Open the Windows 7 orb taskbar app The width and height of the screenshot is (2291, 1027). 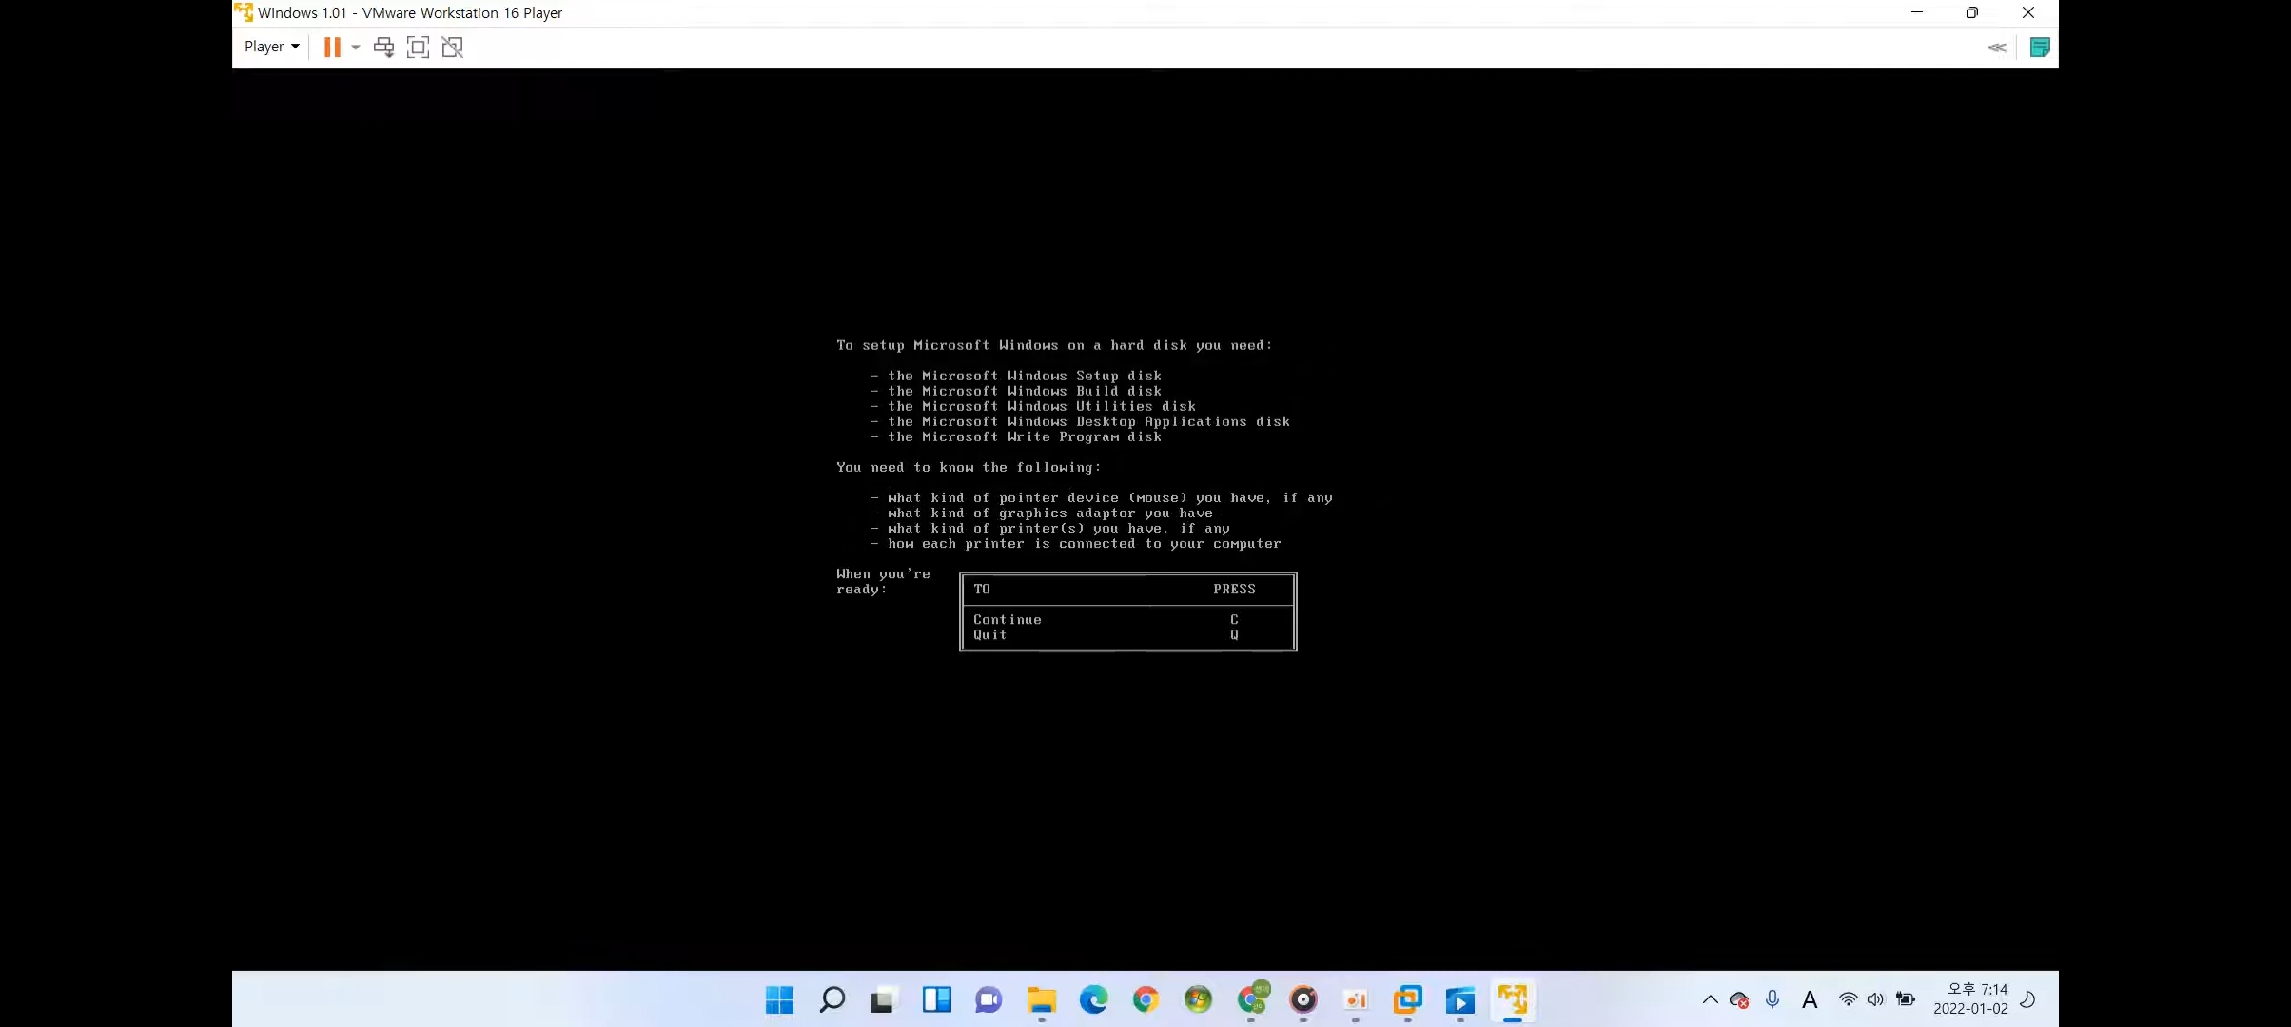(x=1198, y=999)
